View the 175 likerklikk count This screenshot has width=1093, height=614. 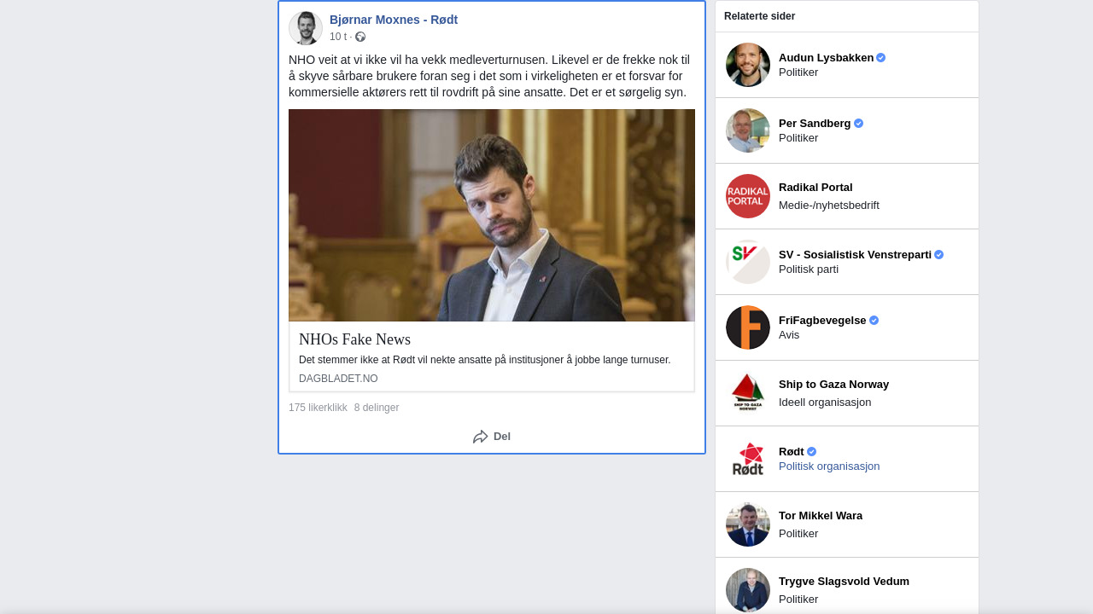click(318, 408)
